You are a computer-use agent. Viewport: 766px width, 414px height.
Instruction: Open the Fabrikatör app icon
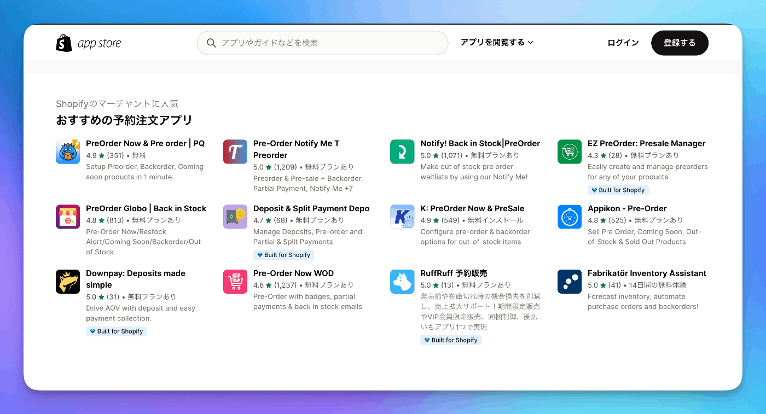coord(570,282)
